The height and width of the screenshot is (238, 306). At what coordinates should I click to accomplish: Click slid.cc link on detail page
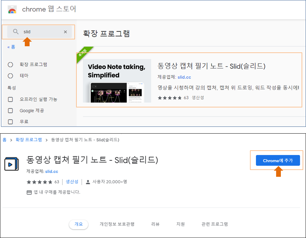[x=52, y=171]
